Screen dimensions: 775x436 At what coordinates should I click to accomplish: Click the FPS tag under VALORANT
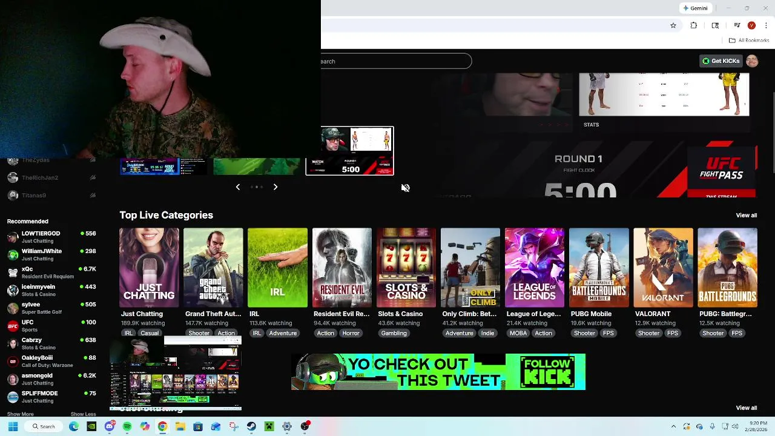point(672,334)
